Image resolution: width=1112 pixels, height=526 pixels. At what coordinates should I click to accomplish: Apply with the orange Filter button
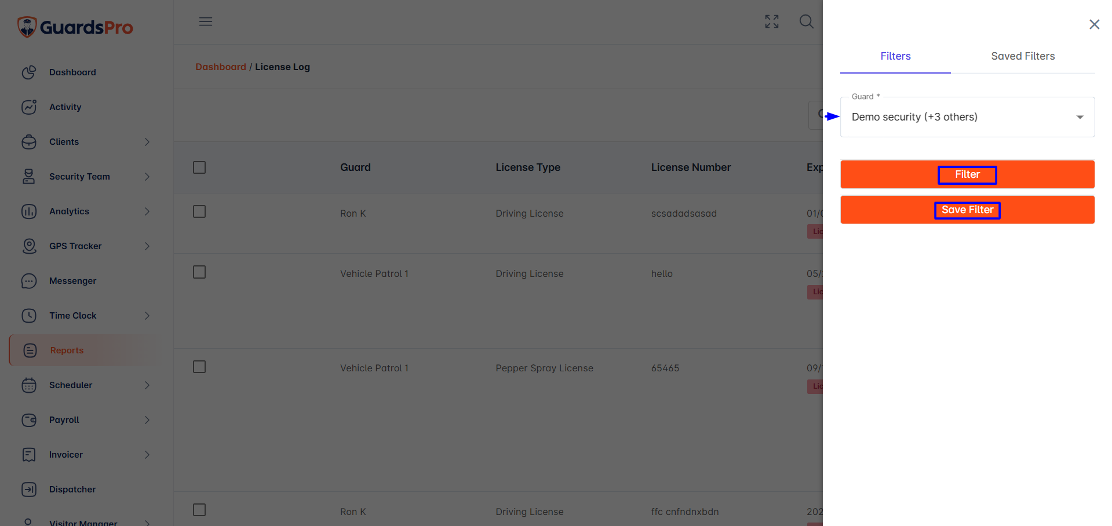point(967,174)
